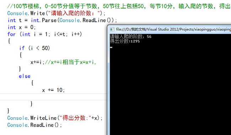Click console output line '得出分数:1295'
The height and width of the screenshot is (135, 231).
(125, 41)
